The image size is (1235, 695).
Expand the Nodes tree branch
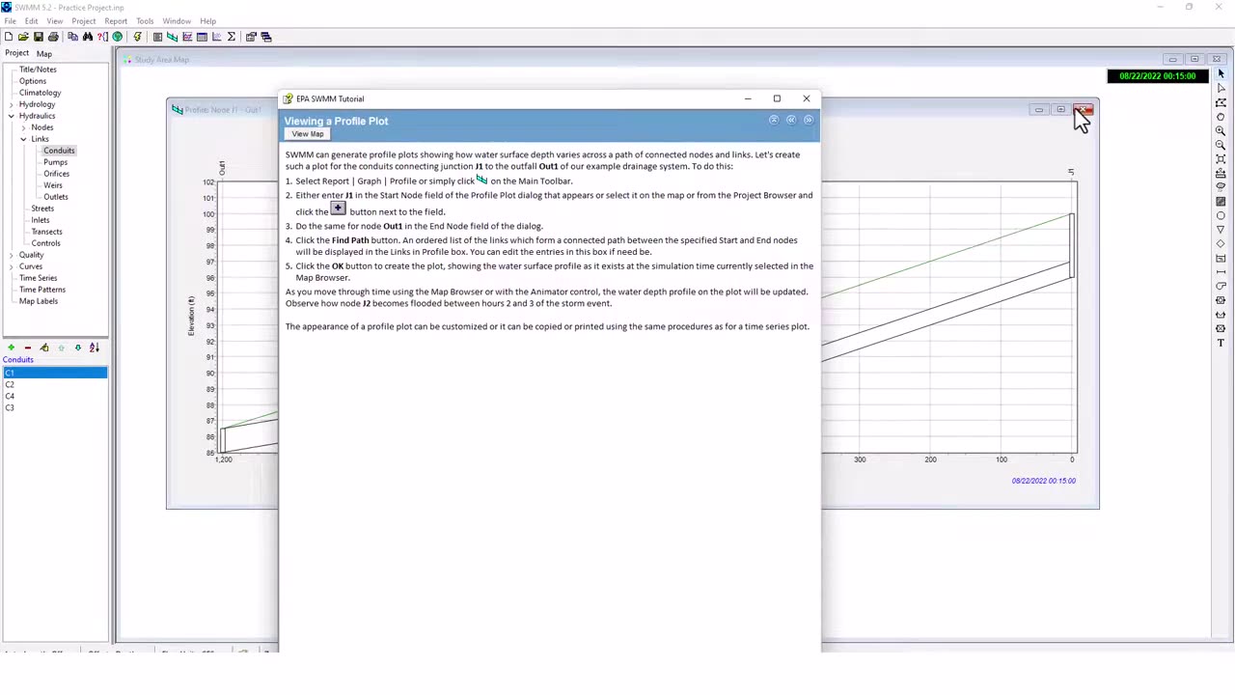click(23, 127)
